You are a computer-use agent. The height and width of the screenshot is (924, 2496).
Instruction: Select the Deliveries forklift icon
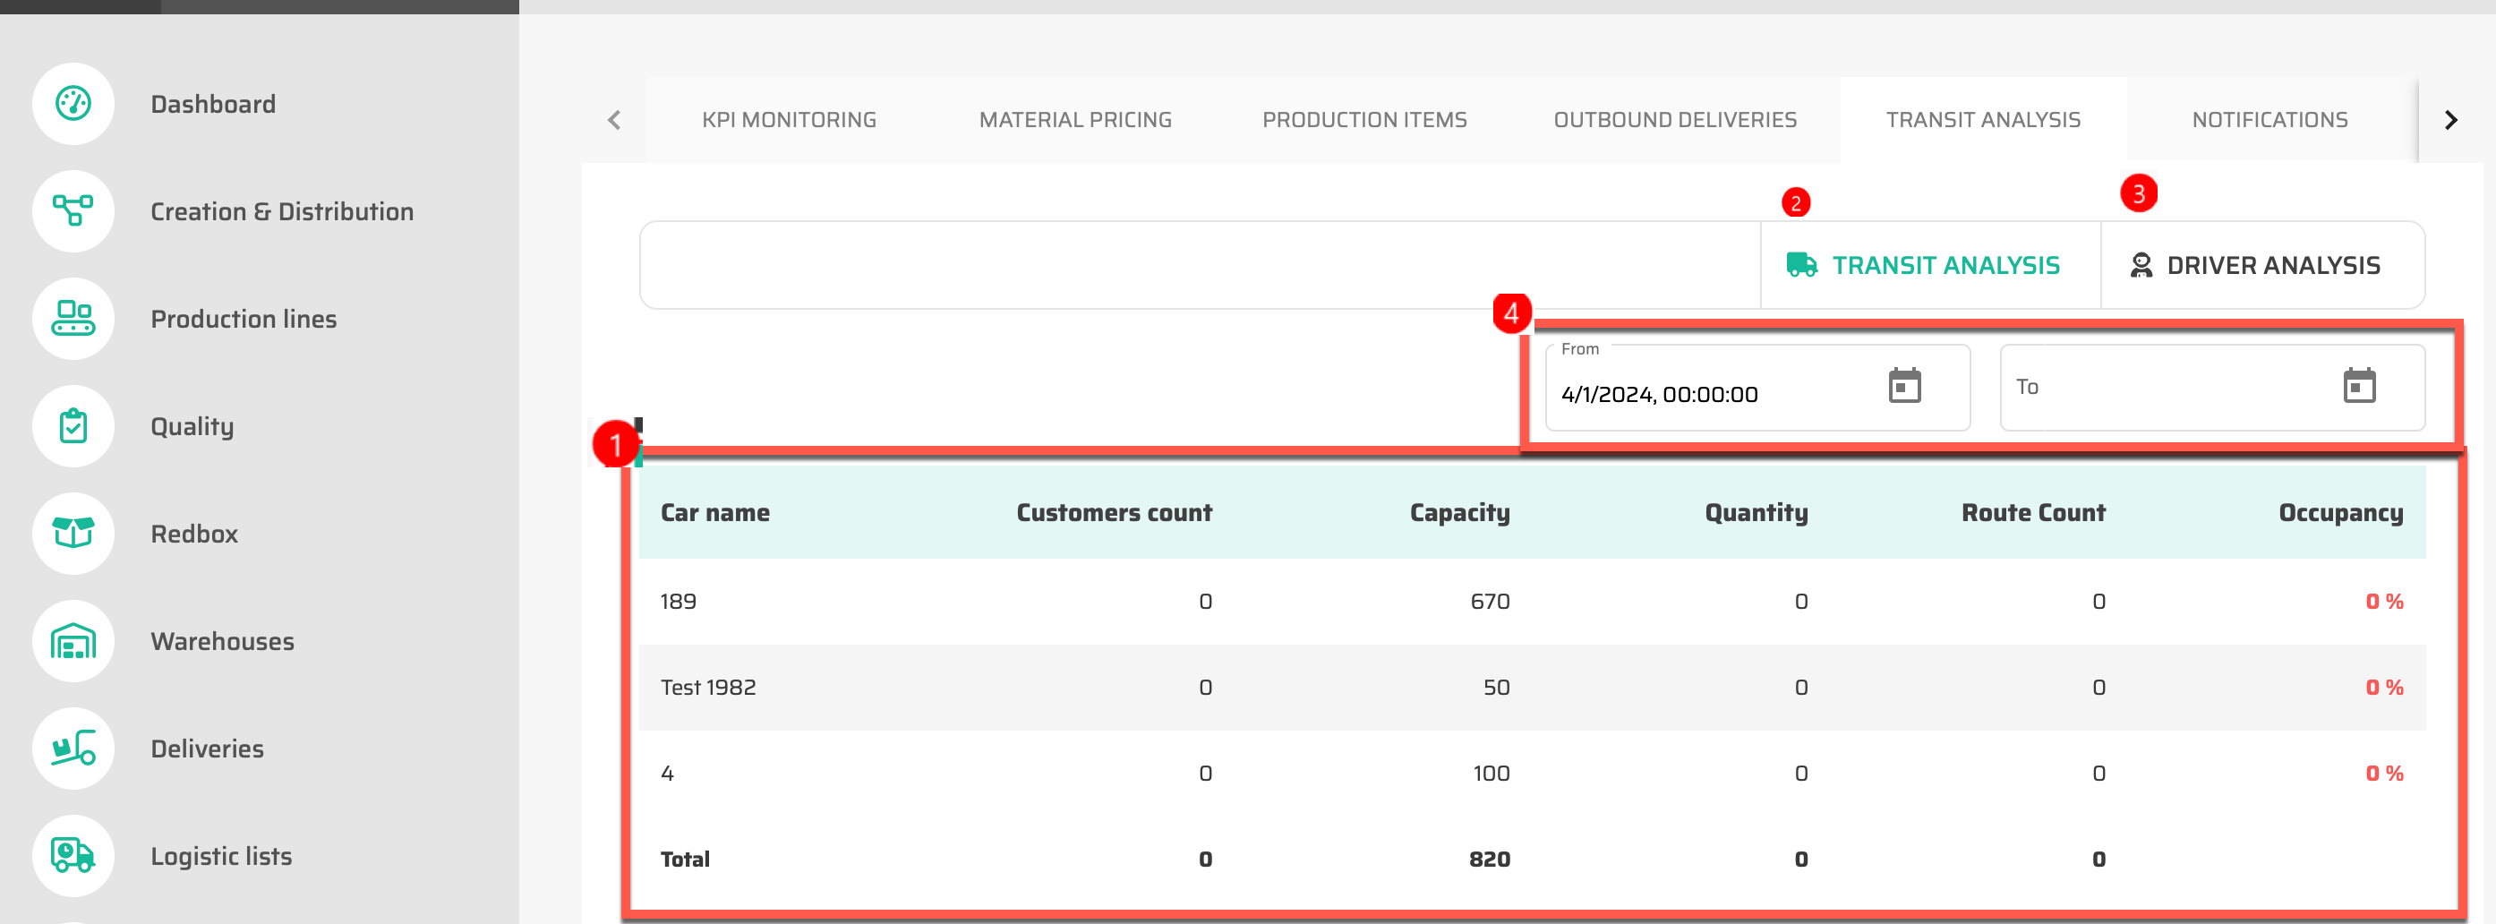pyautogui.click(x=73, y=748)
